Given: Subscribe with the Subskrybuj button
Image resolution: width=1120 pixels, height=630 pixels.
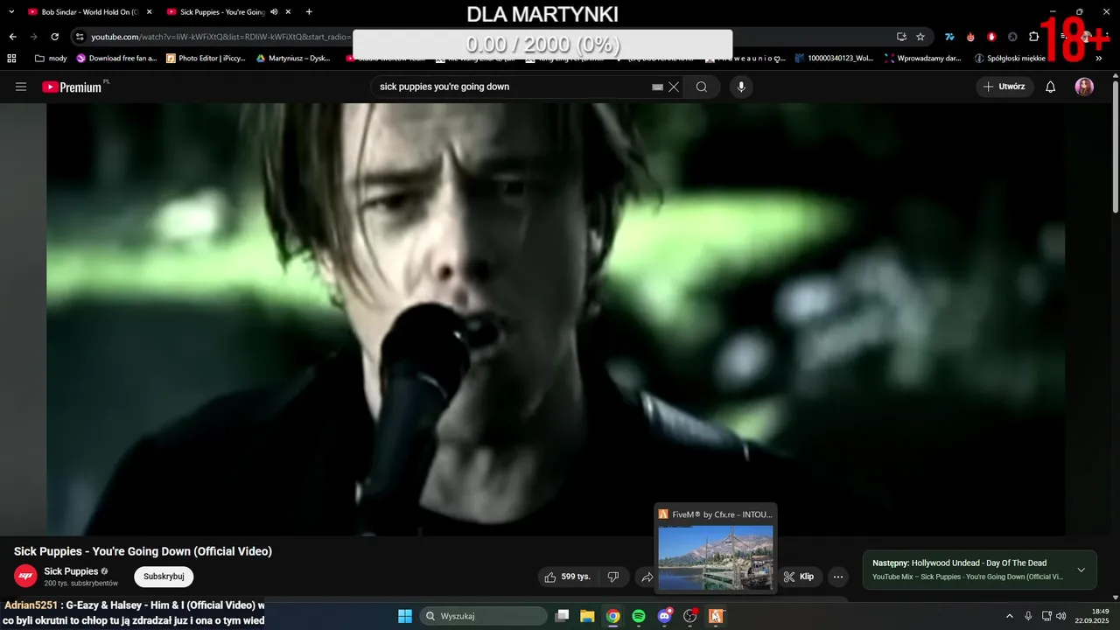Looking at the screenshot, I should click(x=164, y=577).
